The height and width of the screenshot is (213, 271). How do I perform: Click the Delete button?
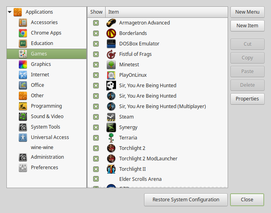[x=247, y=85]
